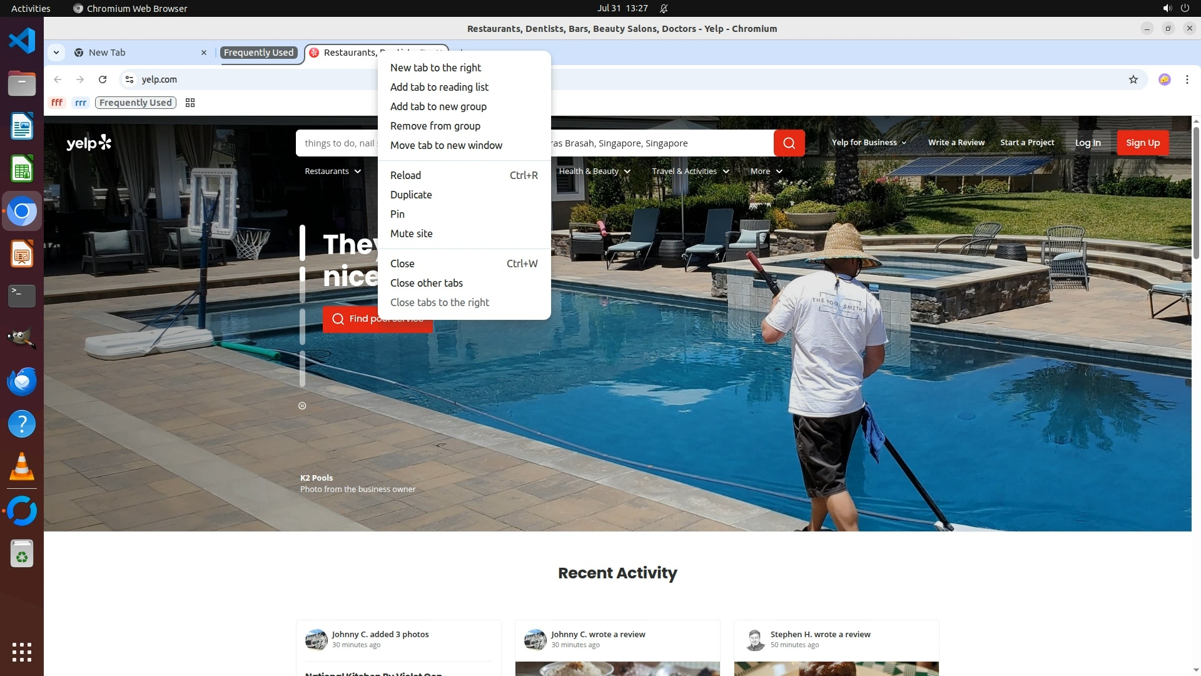The width and height of the screenshot is (1201, 676).
Task: Expand the Restaurants category dropdown
Action: (x=333, y=171)
